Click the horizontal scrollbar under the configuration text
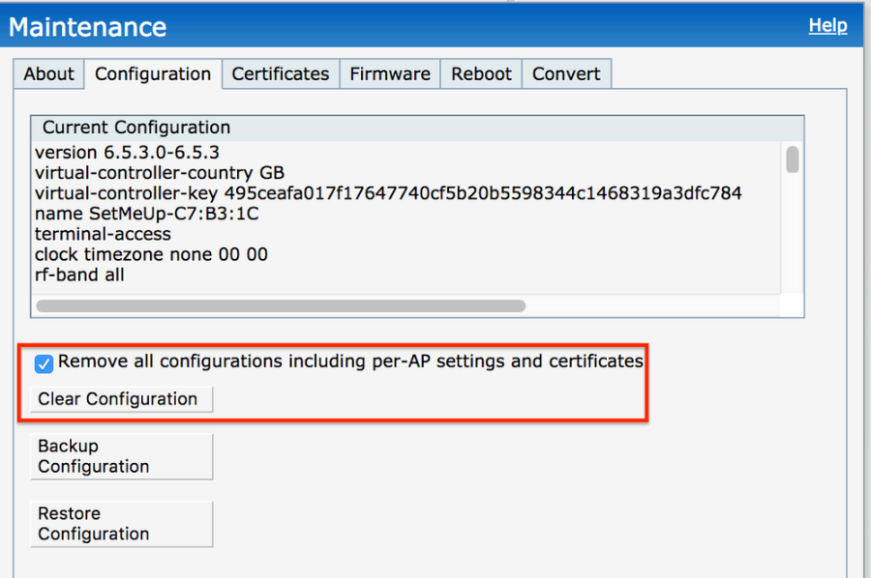Image resolution: width=871 pixels, height=578 pixels. [x=281, y=305]
